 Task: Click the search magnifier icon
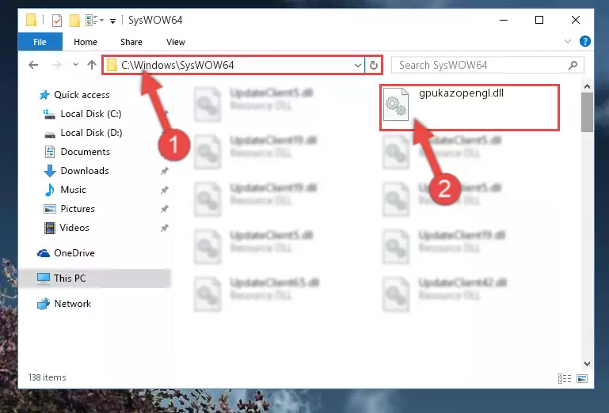[573, 65]
